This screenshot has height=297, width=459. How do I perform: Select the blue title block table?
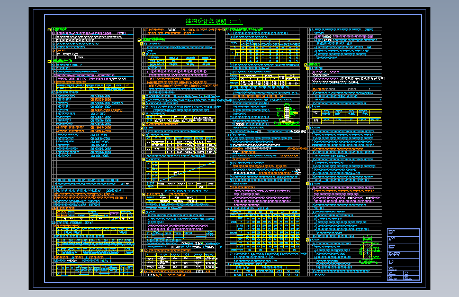(x=403, y=255)
